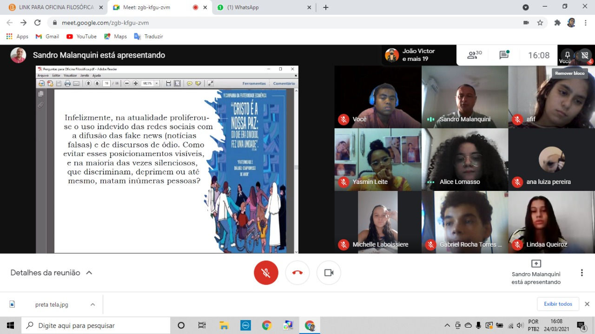595x334 pixels.
Task: Go to next page arrow in Adobe Reader
Action: point(97,83)
